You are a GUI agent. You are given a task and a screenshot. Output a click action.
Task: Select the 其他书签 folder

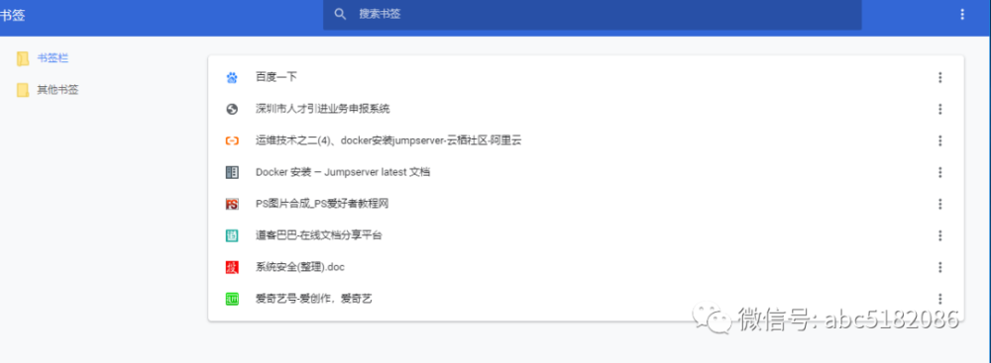pos(57,90)
